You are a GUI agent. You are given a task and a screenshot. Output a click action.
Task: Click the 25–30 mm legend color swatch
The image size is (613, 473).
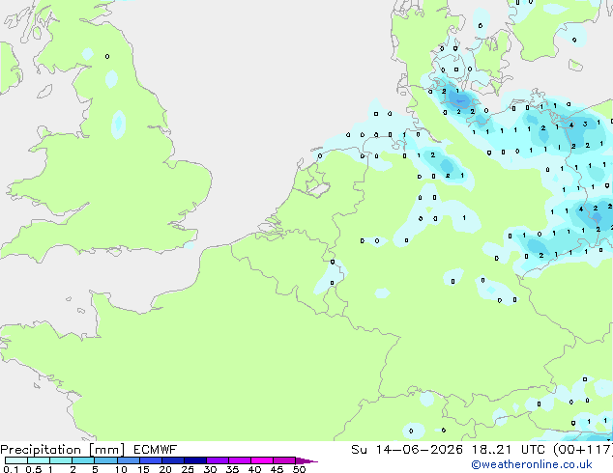pyautogui.click(x=195, y=460)
